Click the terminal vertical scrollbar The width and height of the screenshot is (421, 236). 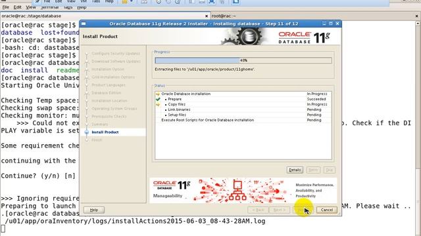418,128
